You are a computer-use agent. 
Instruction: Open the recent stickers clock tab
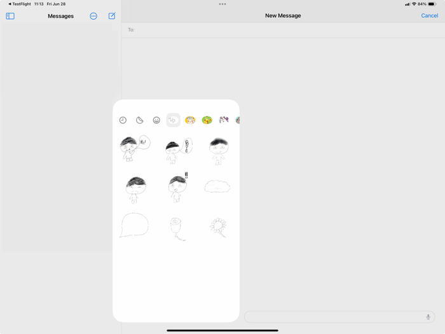pos(123,120)
